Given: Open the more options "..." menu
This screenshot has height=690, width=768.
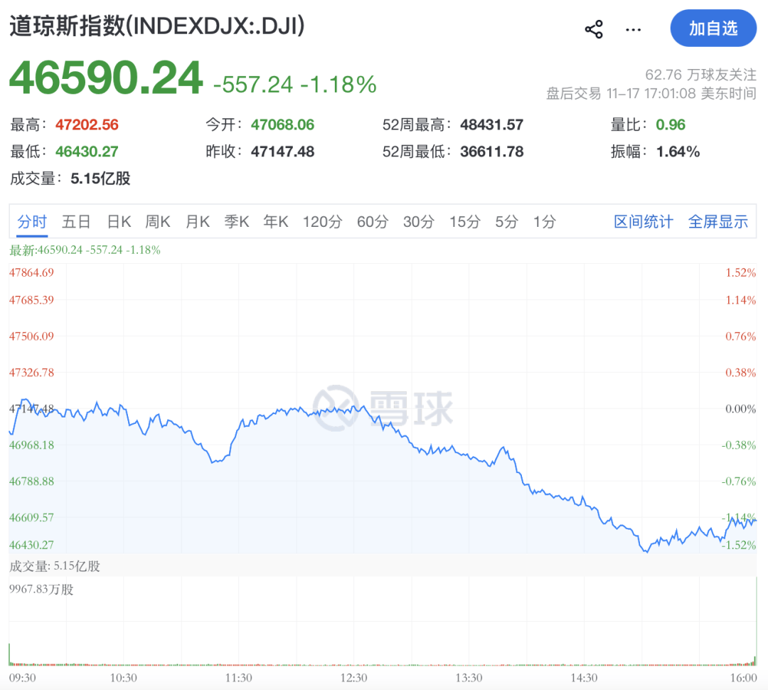Looking at the screenshot, I should tap(631, 29).
